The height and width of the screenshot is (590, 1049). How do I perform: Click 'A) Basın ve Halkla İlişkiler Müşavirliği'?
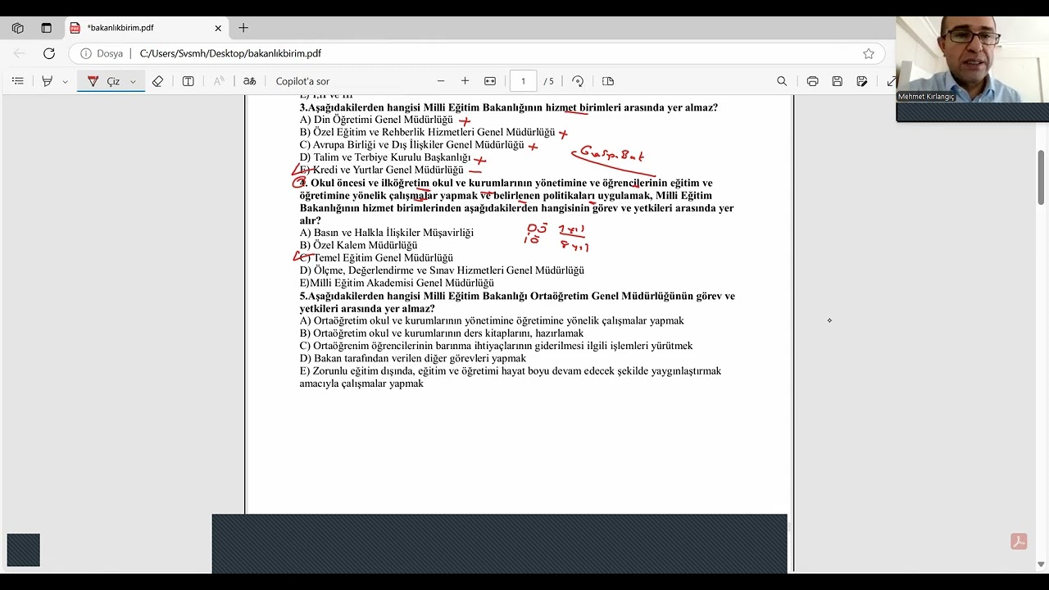[387, 233]
